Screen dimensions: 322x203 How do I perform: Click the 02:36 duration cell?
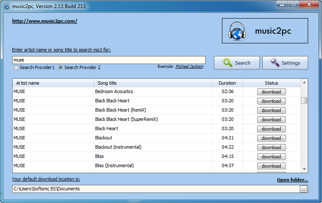(228, 91)
